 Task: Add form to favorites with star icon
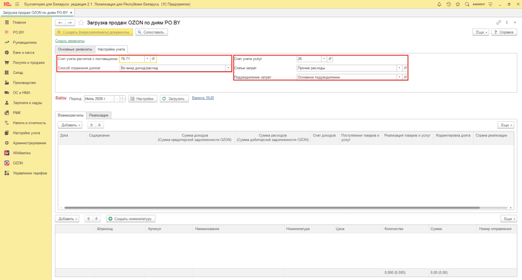point(81,22)
